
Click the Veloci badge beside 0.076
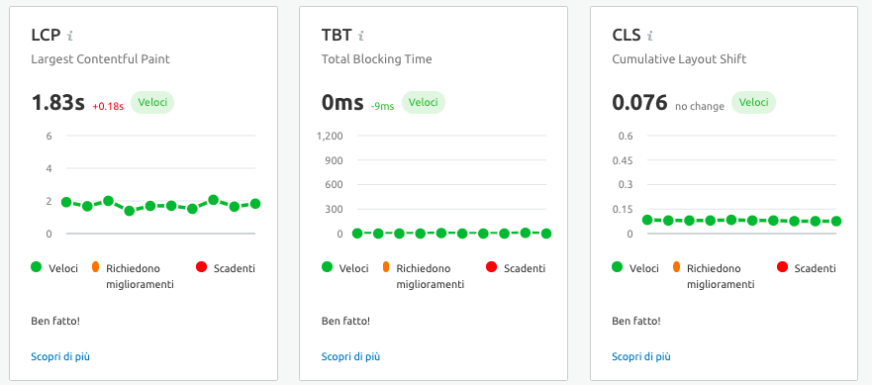tap(753, 102)
